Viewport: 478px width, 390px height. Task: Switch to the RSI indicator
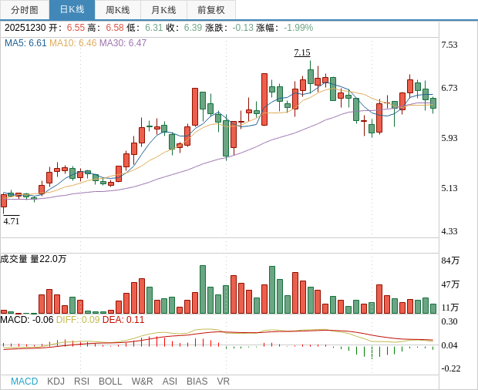82,382
